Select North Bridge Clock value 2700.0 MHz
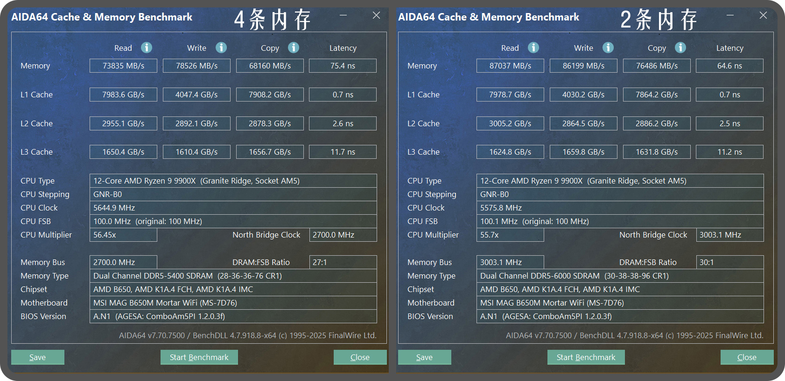785x381 pixels. (343, 235)
